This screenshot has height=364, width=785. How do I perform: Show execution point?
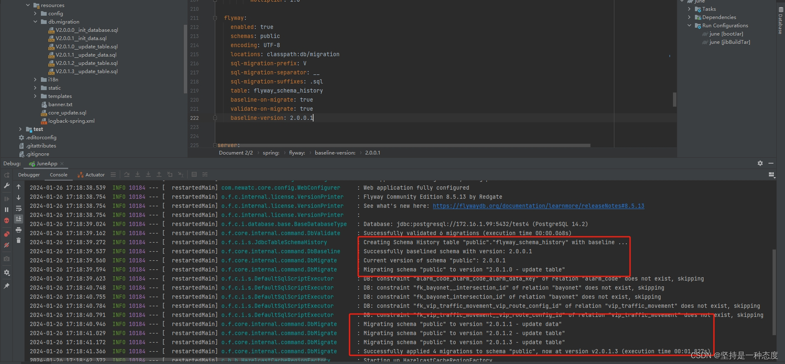pos(127,175)
